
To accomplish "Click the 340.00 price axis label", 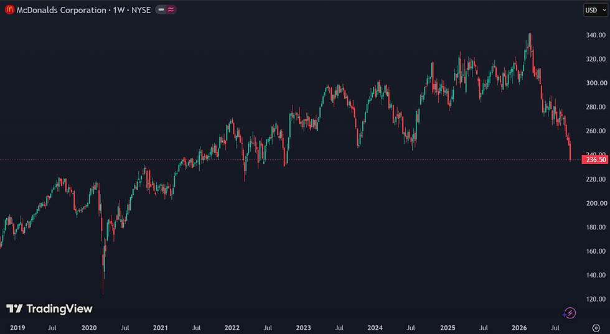I will pos(596,35).
